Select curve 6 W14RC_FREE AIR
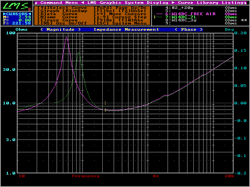Viewport: 250px width, 187px height. 201,14
